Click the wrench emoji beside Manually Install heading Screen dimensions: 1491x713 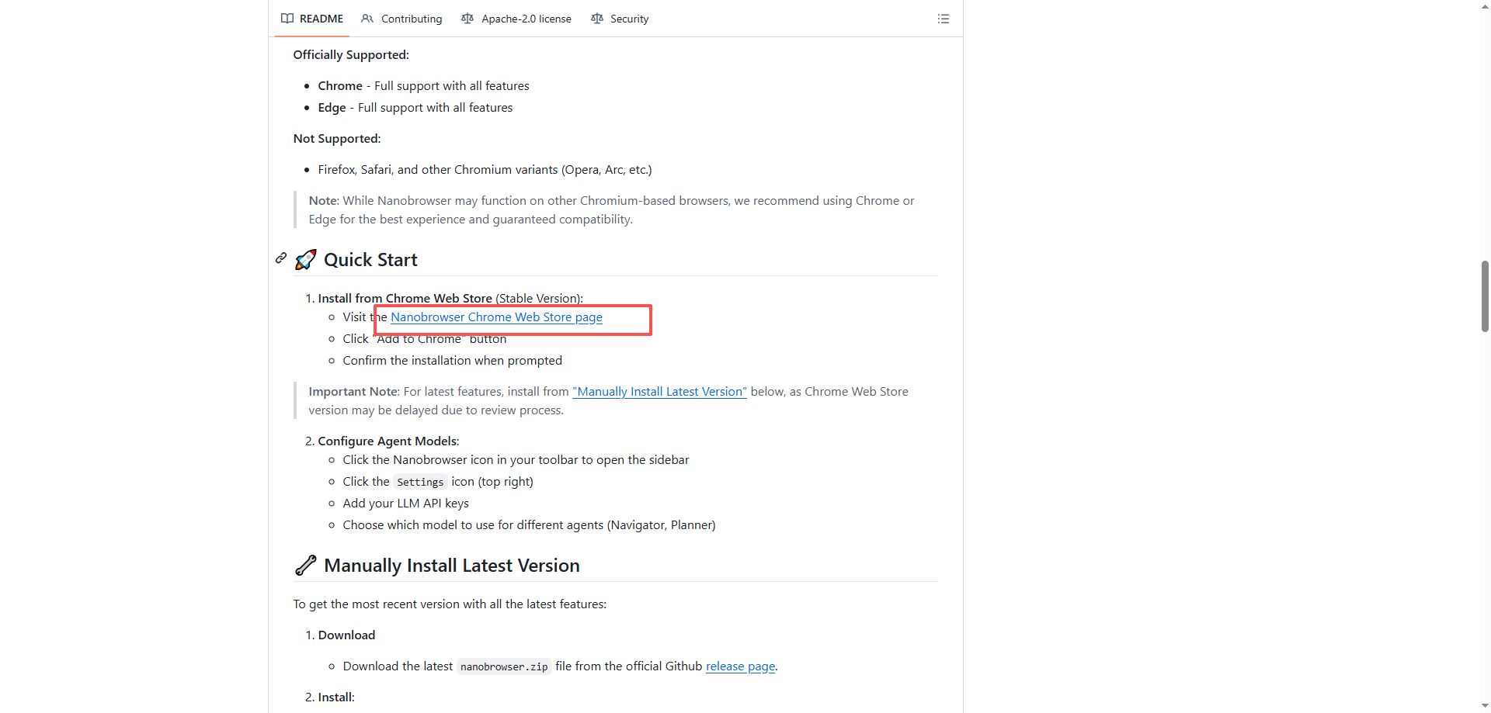point(305,566)
